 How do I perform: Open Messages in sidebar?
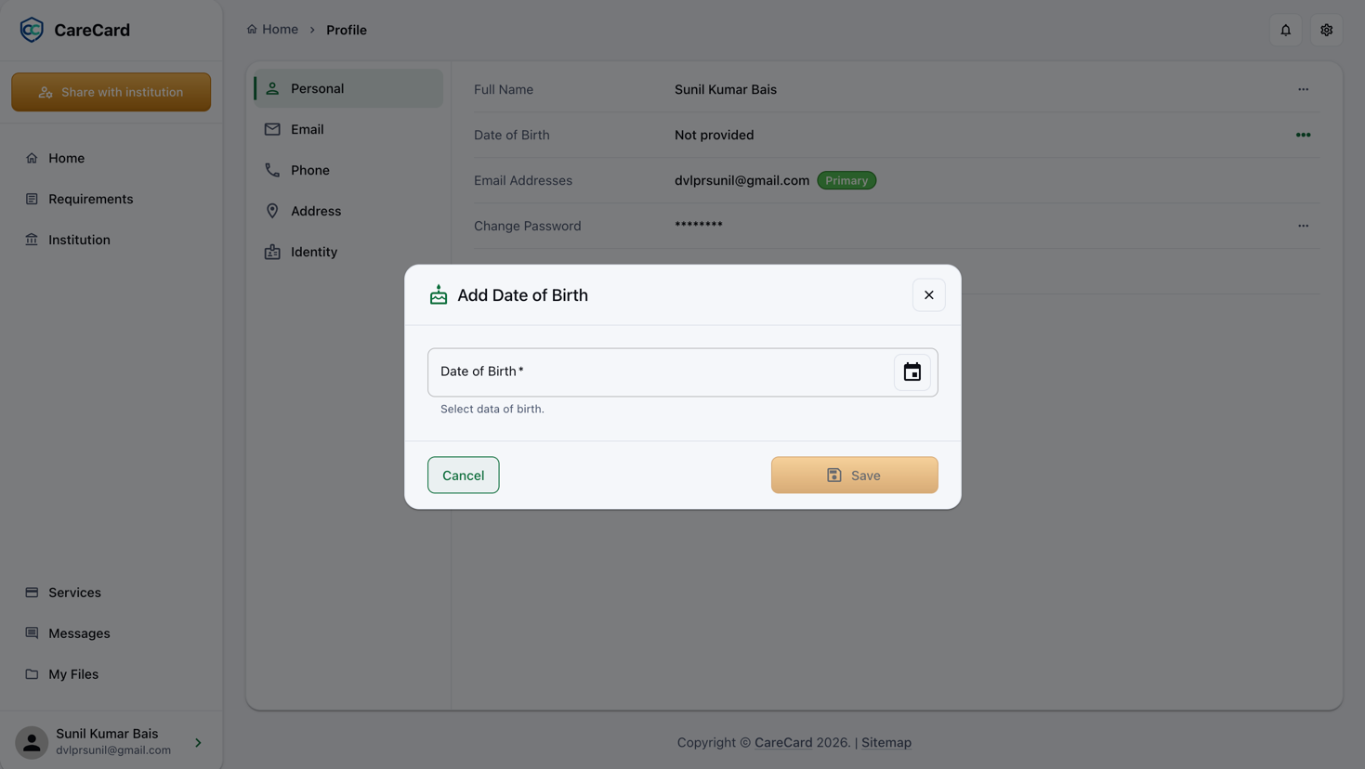[112, 633]
